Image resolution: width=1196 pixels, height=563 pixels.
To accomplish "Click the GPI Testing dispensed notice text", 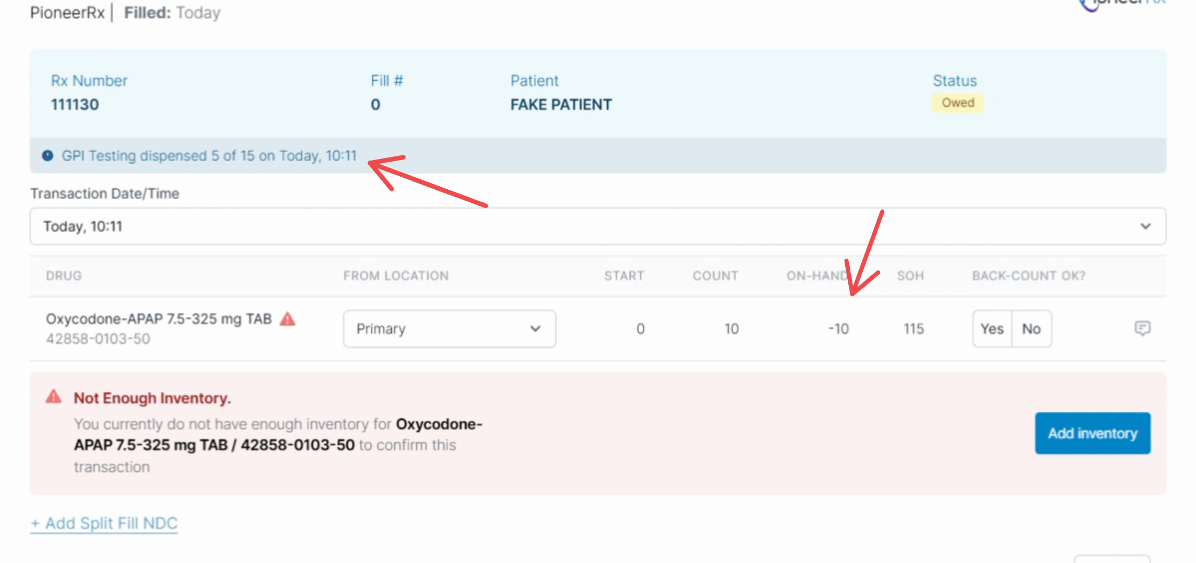I will point(209,156).
